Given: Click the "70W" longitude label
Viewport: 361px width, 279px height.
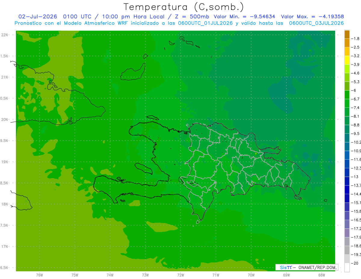Looking at the screenshot, I should pos(251,275).
